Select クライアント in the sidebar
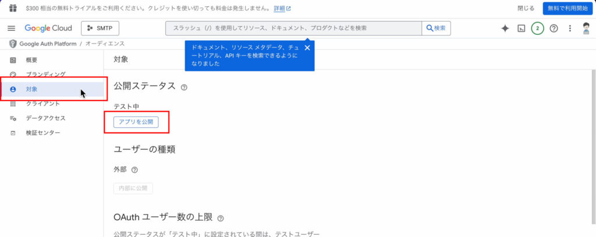Viewport: 596px width, 237px height. [52, 103]
